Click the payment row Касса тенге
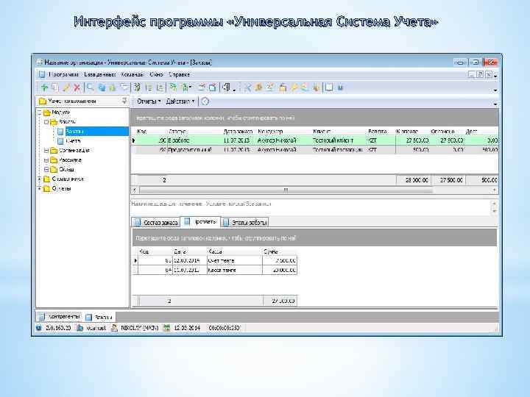Viewport: 530px width, 397px height. [x=215, y=270]
